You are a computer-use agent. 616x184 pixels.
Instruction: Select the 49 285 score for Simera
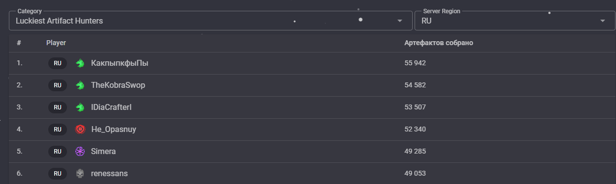point(415,152)
